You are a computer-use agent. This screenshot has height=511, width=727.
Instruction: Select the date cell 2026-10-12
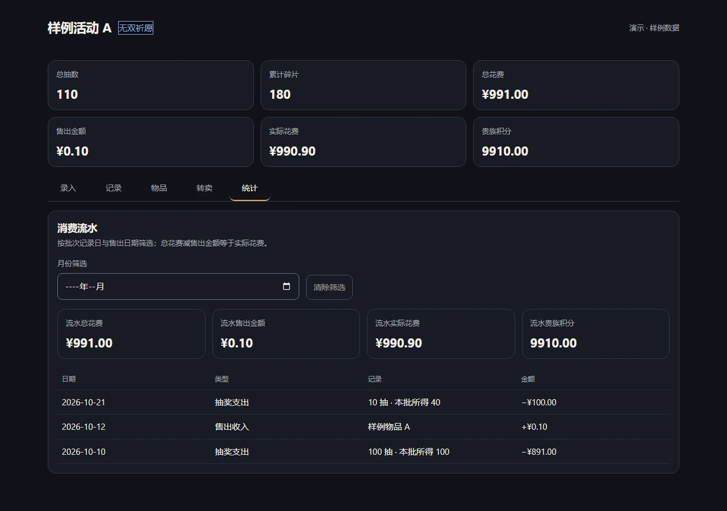[x=83, y=426]
